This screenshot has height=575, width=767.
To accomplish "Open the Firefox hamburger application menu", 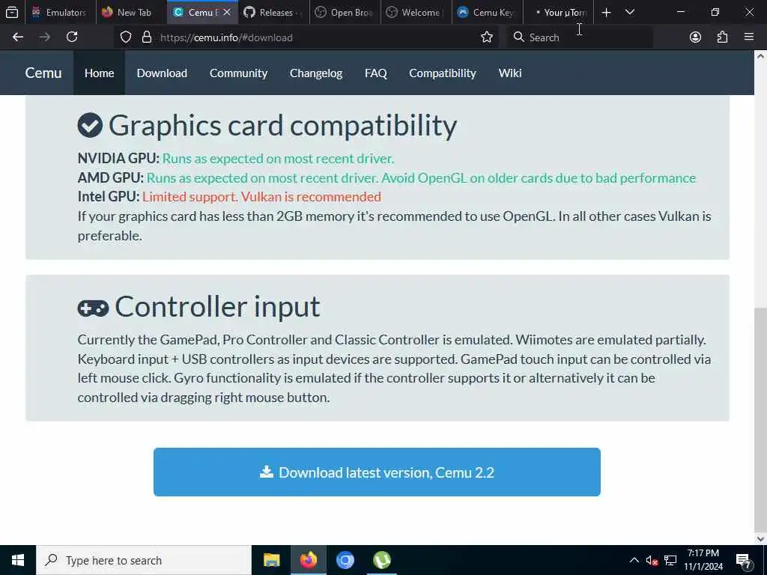I will click(x=749, y=37).
